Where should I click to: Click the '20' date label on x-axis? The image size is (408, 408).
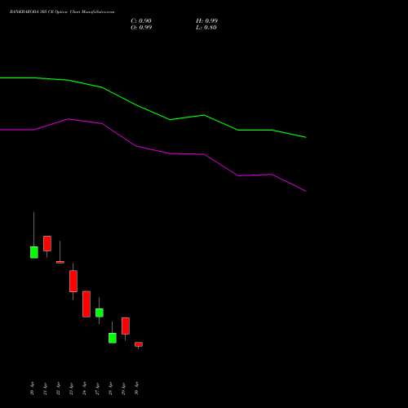(x=33, y=389)
